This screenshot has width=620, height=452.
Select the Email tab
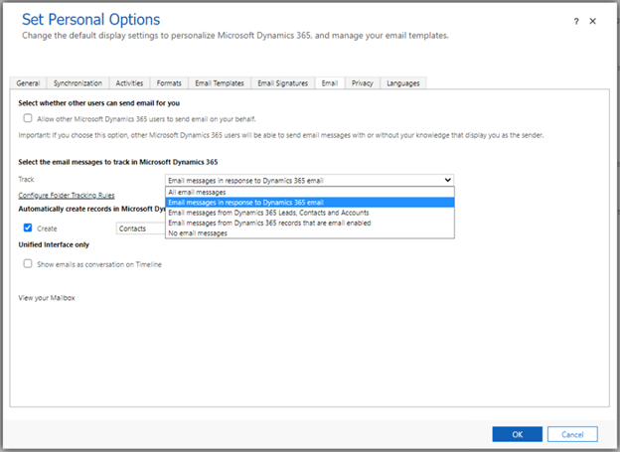click(330, 83)
